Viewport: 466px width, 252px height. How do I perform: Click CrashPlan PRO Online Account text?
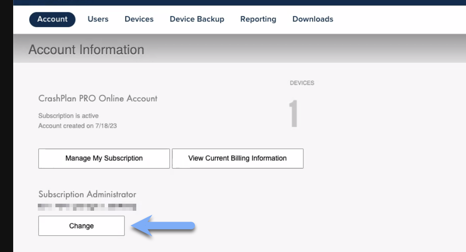click(x=98, y=98)
